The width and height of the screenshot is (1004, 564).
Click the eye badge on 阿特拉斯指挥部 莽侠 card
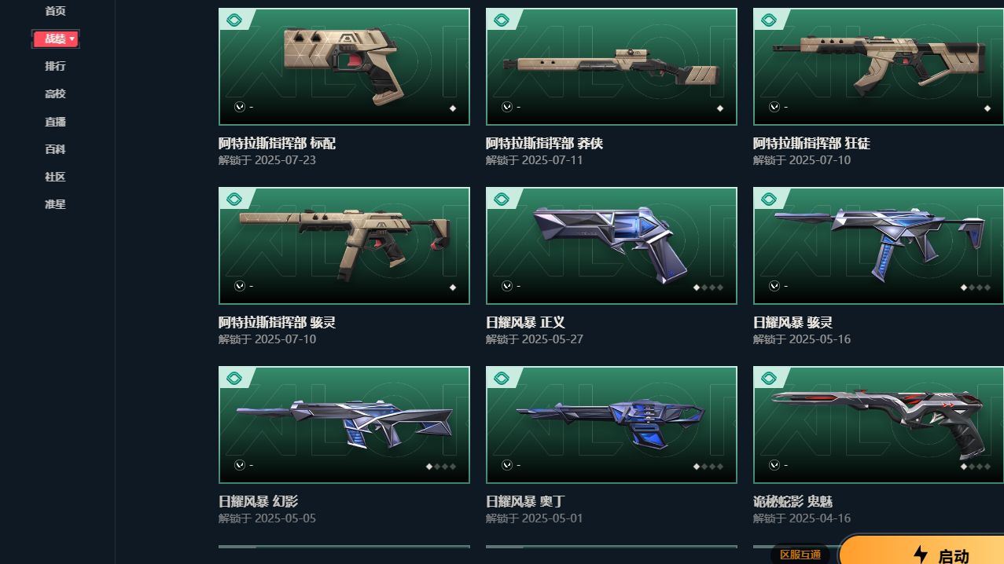(502, 20)
